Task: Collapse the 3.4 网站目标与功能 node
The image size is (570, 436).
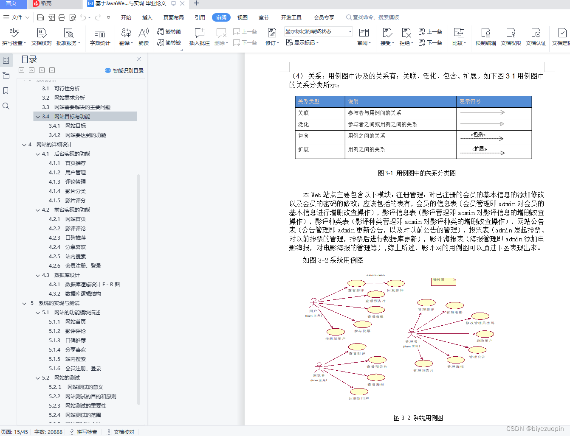Action: (x=38, y=117)
